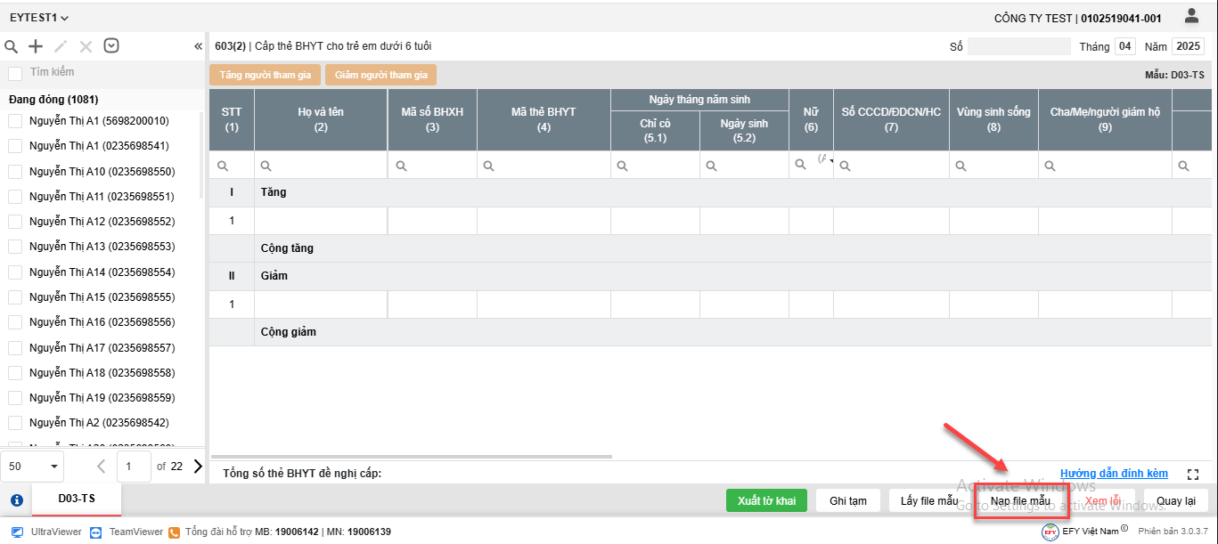Open the page size 50 dropdown
The height and width of the screenshot is (544, 1218).
pyautogui.click(x=36, y=466)
